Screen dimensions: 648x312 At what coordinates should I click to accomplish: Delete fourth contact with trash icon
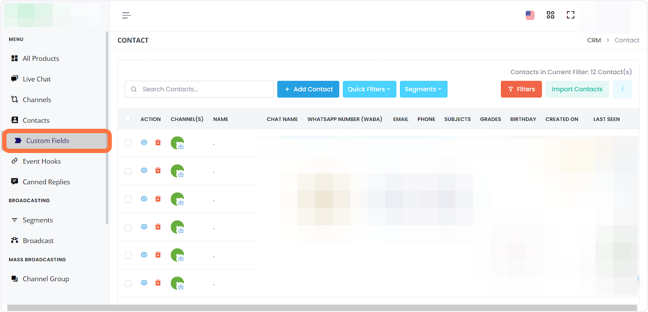click(158, 226)
